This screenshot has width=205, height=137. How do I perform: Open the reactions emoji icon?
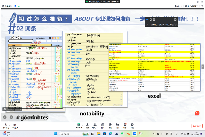[117, 126]
